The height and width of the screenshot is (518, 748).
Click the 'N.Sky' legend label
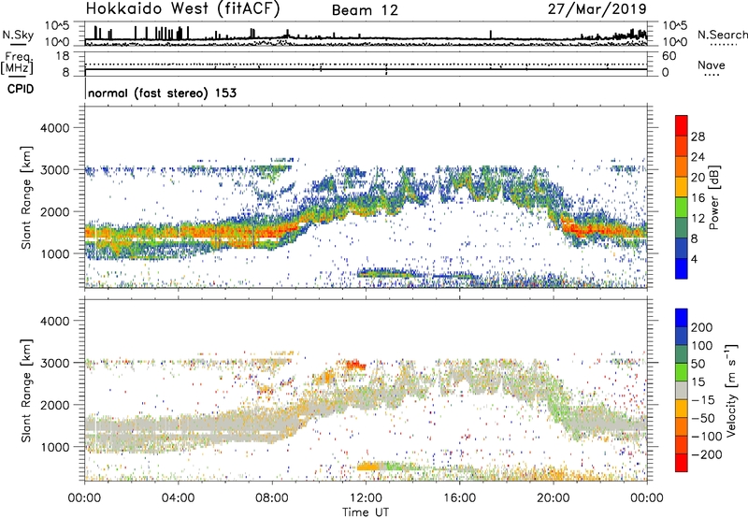coord(18,35)
